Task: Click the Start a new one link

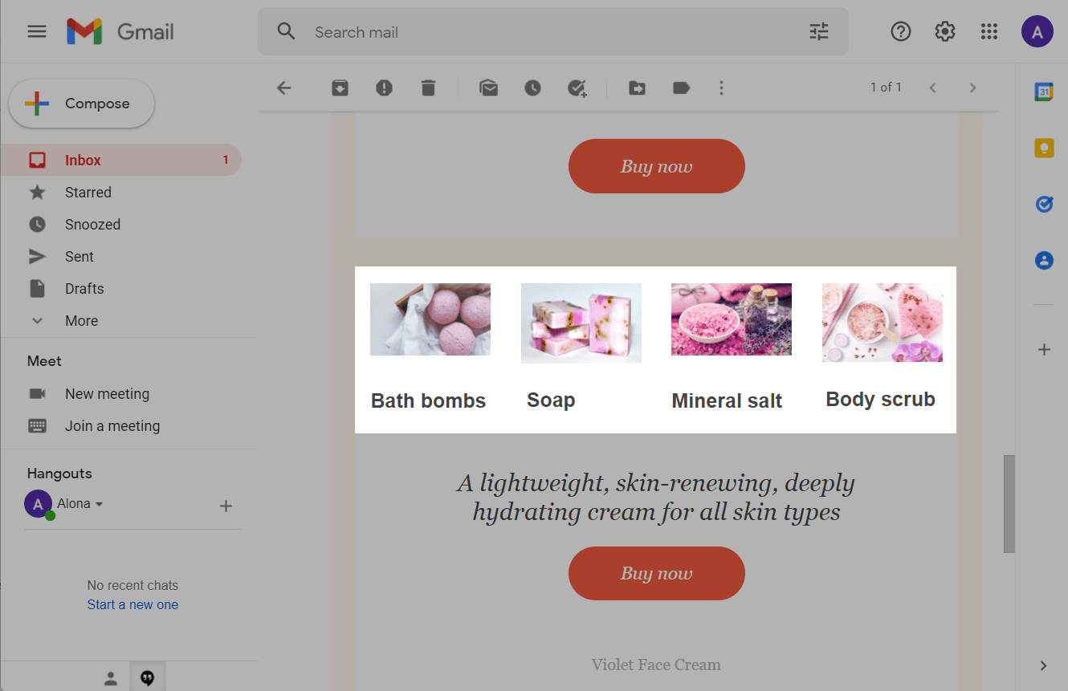Action: pos(132,605)
